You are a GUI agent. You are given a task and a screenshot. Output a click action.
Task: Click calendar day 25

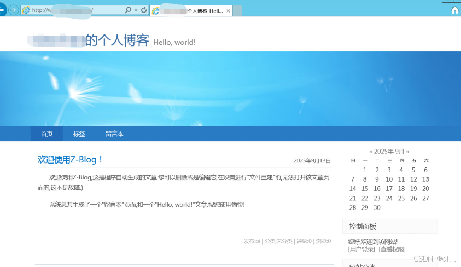[401, 198]
